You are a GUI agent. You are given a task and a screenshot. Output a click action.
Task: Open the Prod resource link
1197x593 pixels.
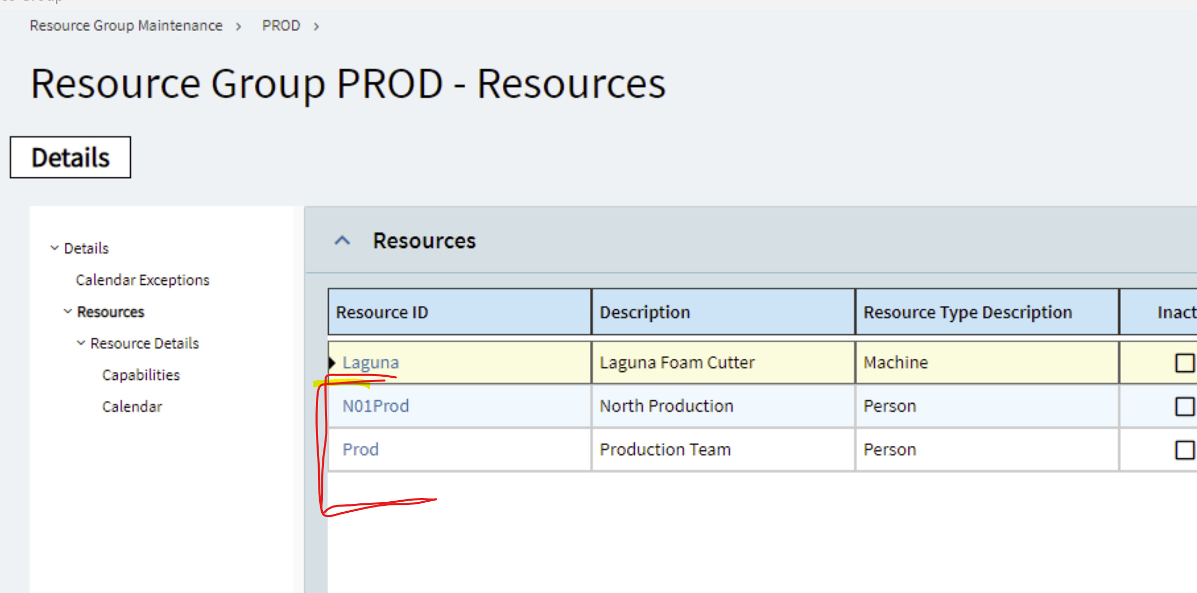coord(360,450)
